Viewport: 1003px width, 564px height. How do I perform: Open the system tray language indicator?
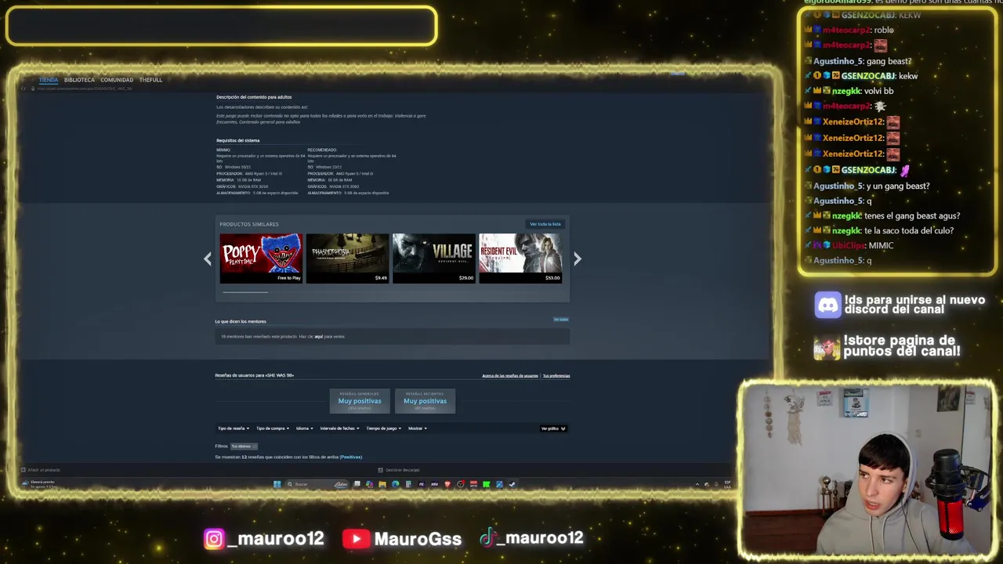(728, 484)
